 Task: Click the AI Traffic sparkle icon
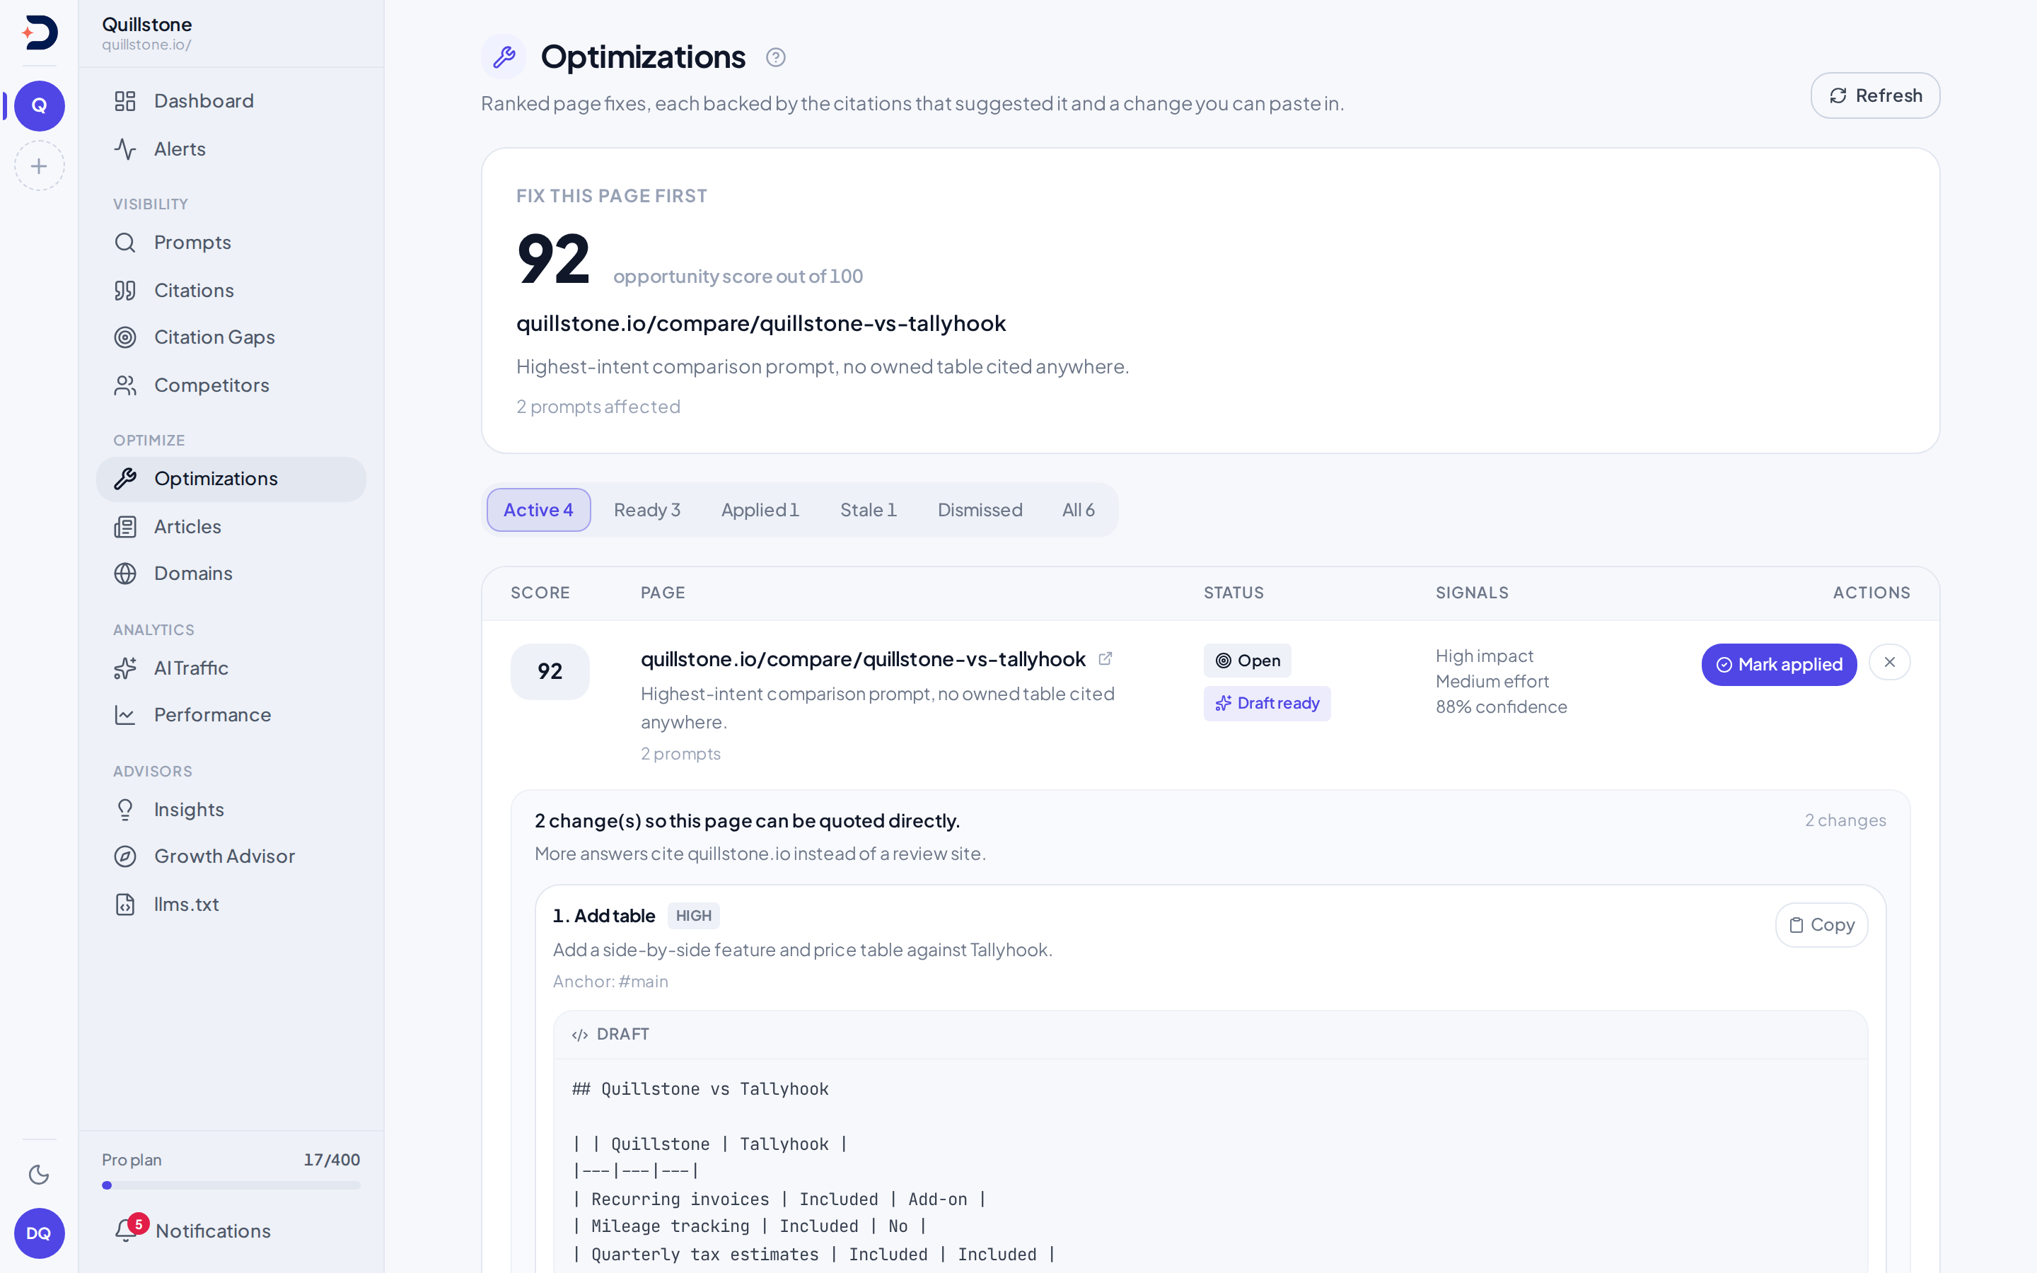tap(125, 668)
